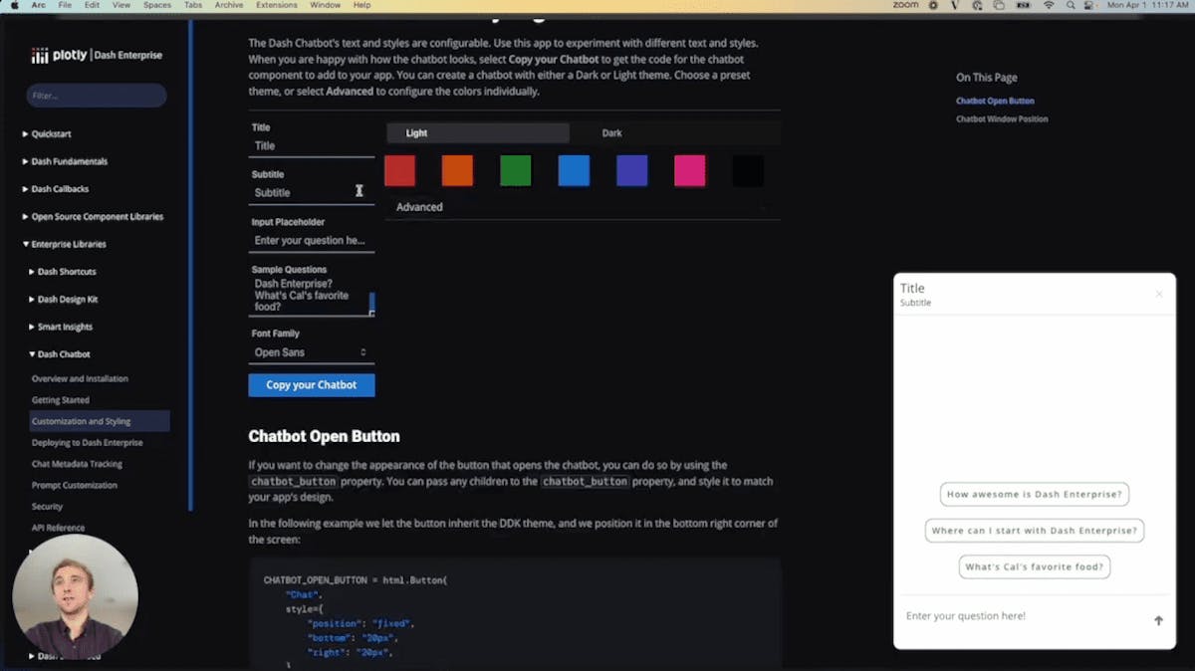Click the Copy your Chatbot button

click(x=312, y=384)
